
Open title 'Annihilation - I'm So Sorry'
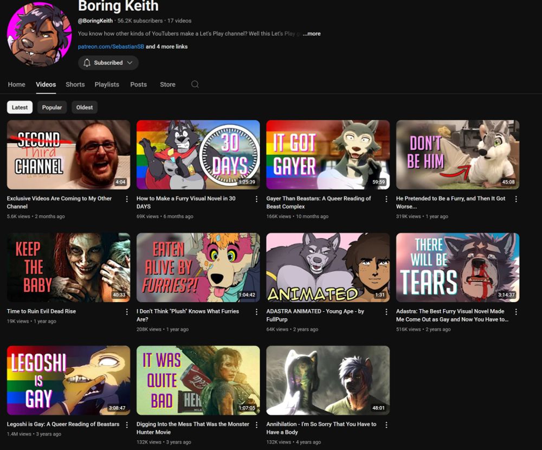[x=321, y=428]
